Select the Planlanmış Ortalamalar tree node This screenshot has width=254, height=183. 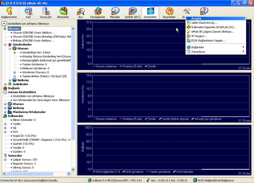click(29, 112)
